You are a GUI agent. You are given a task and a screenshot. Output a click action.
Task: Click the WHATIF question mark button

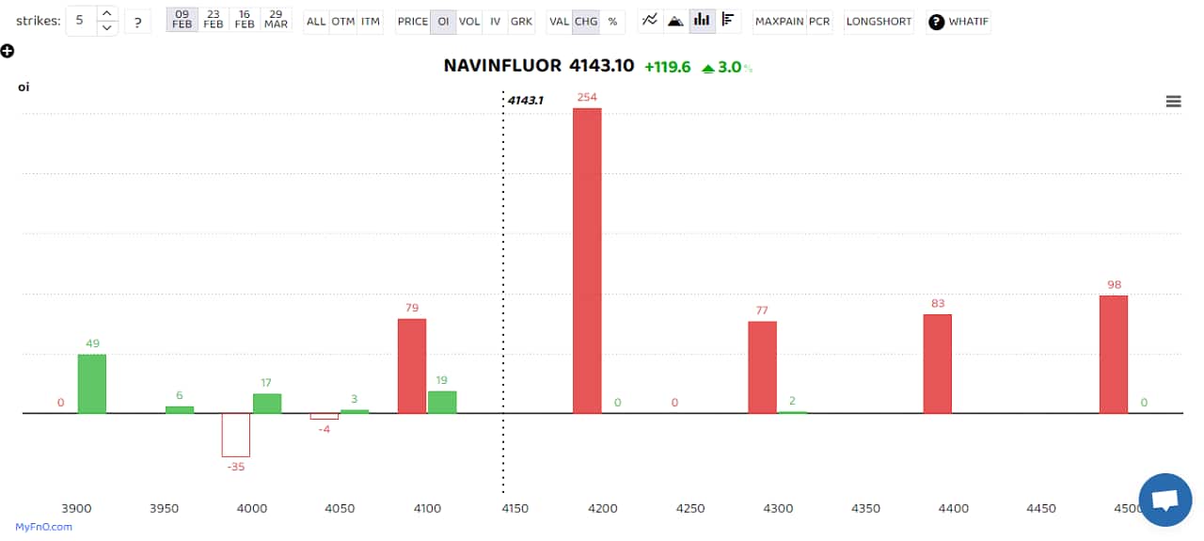(x=958, y=22)
